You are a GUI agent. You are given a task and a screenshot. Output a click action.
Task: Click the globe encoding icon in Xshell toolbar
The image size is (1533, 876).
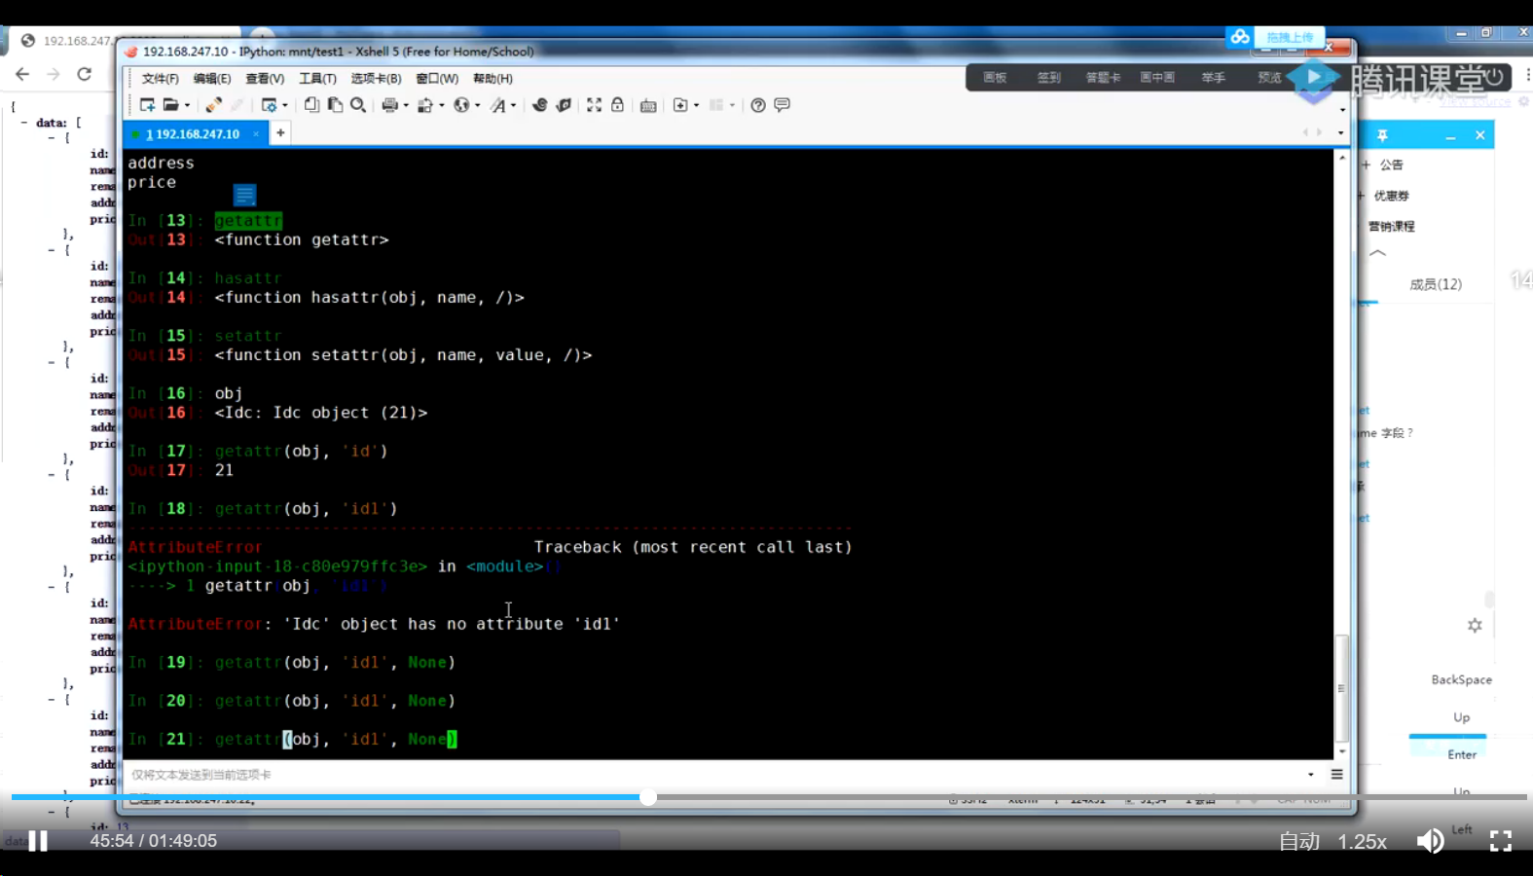[461, 105]
